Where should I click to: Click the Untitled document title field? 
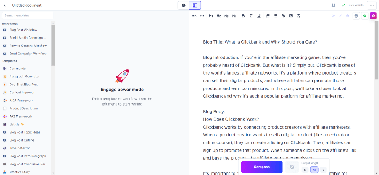coord(26,5)
